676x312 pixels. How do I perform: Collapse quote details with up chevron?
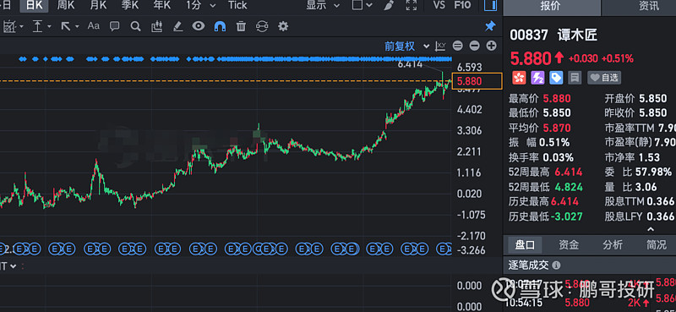pyautogui.click(x=651, y=229)
